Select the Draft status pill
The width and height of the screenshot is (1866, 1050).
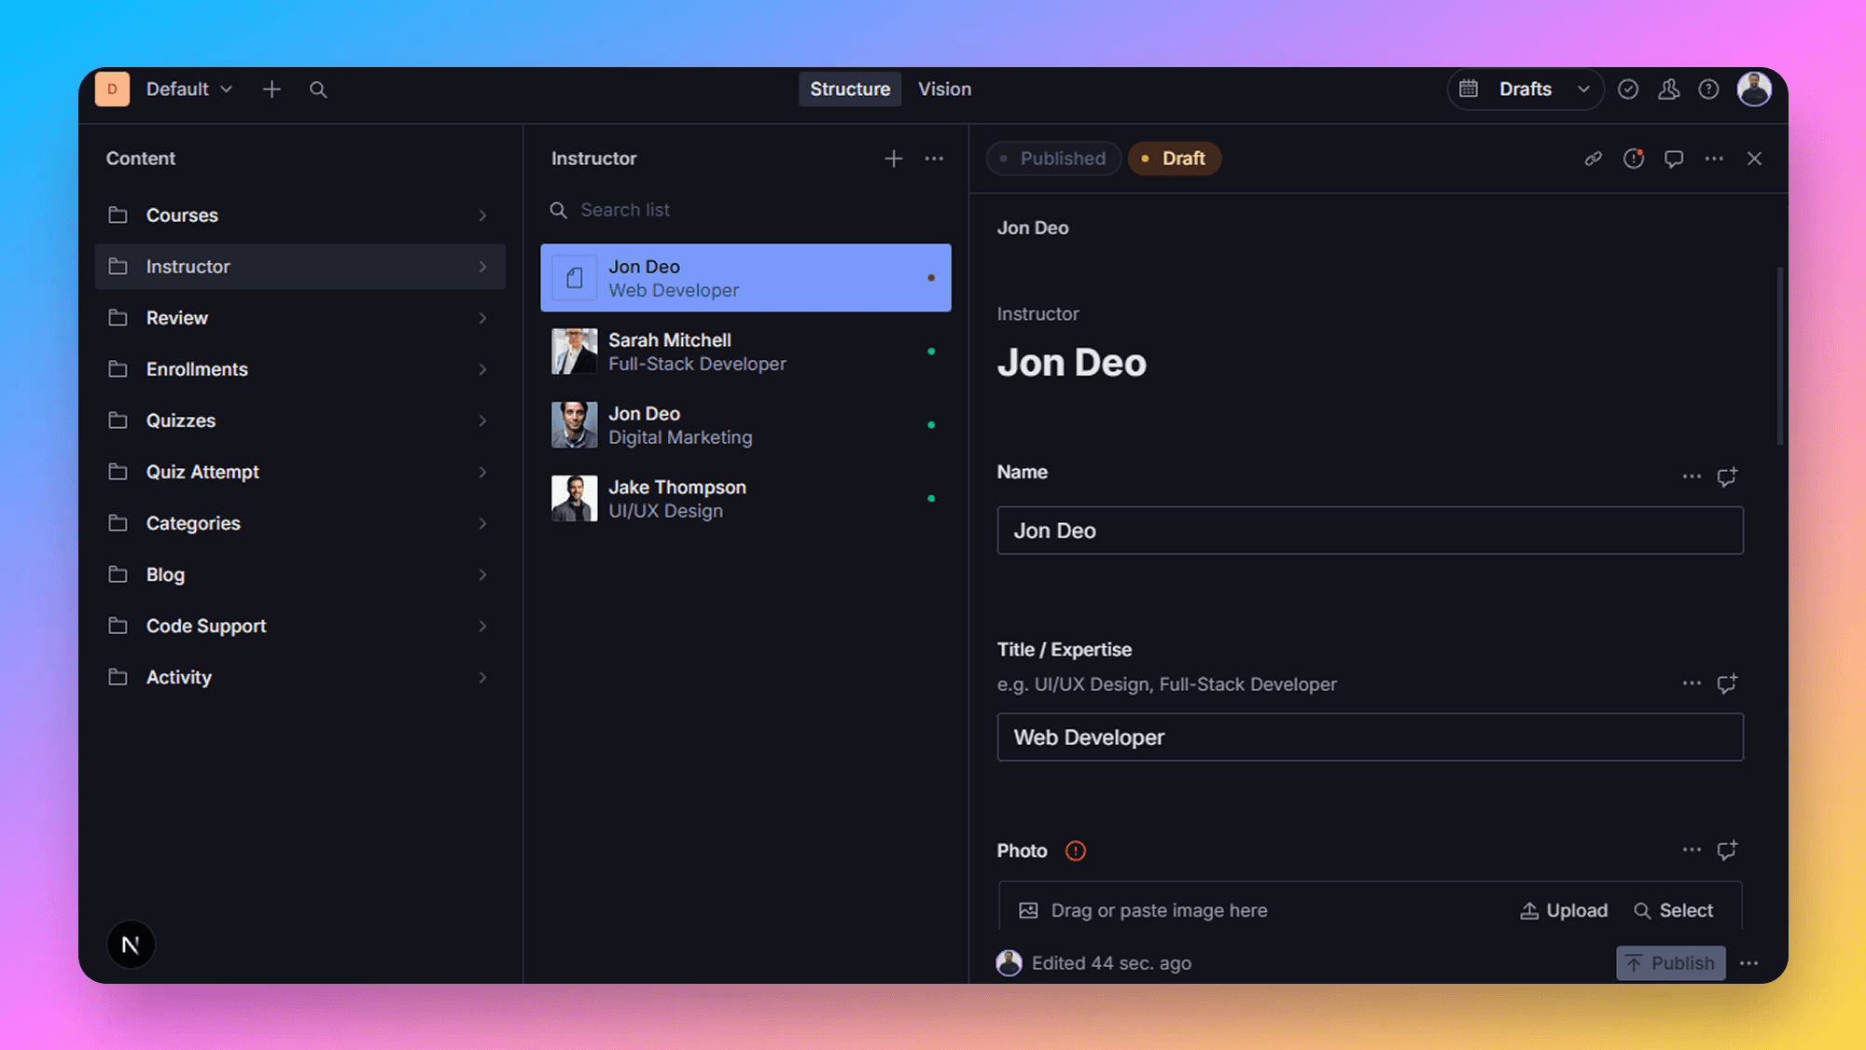coord(1175,159)
